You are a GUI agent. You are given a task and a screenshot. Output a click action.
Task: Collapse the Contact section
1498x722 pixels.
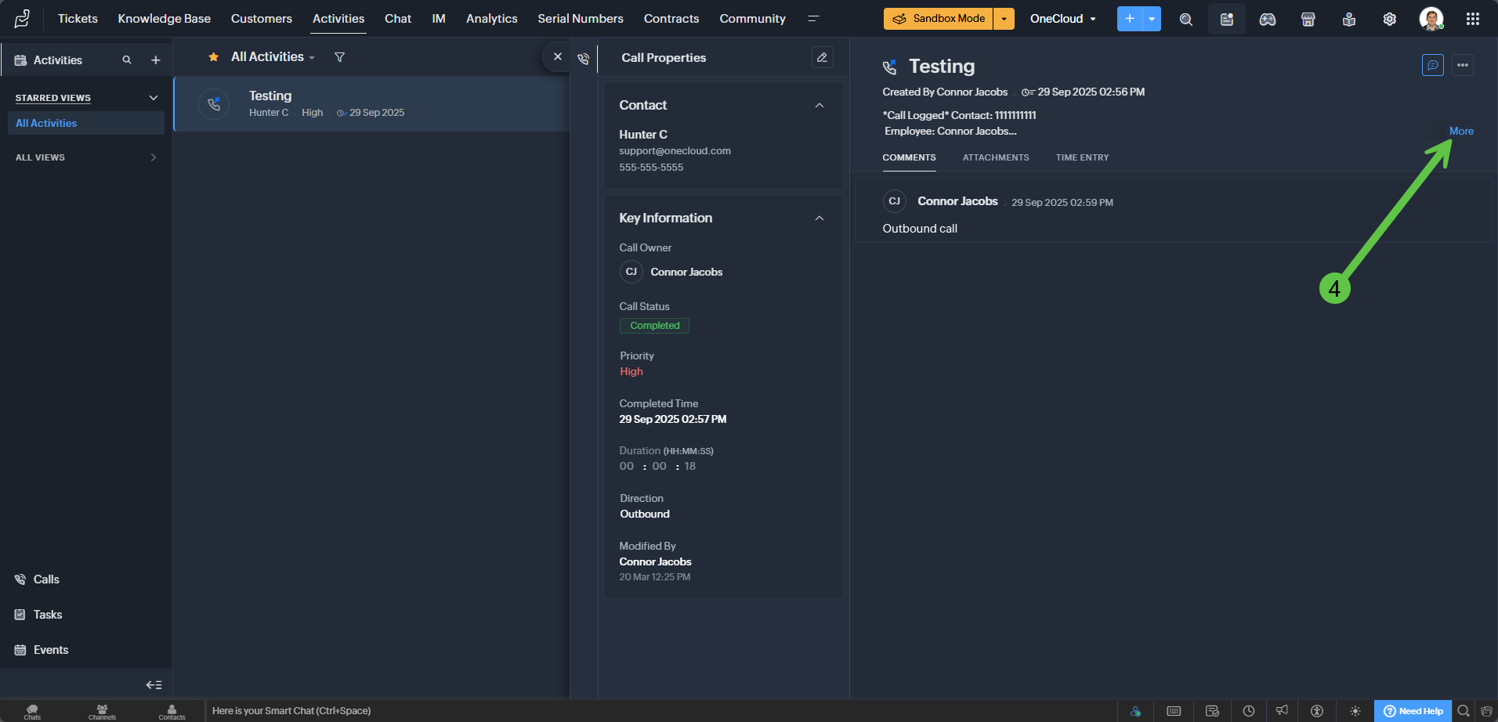click(819, 106)
